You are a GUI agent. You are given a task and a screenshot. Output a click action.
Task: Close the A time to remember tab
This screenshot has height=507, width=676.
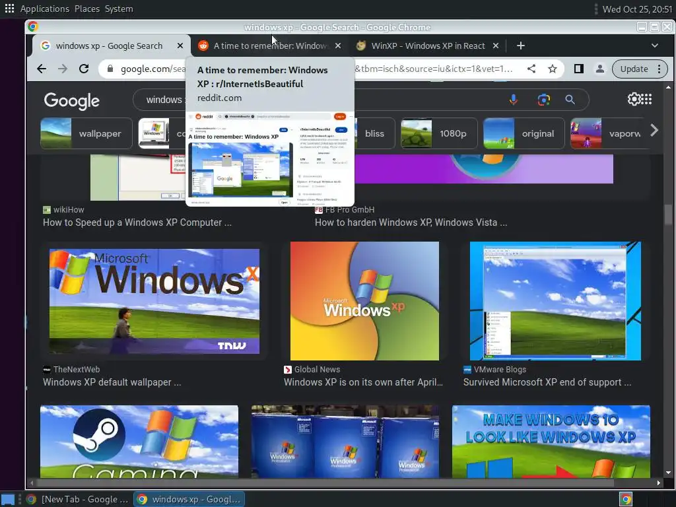tap(338, 46)
